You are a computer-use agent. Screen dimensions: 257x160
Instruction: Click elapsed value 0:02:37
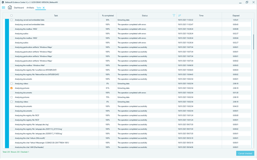[235, 34]
